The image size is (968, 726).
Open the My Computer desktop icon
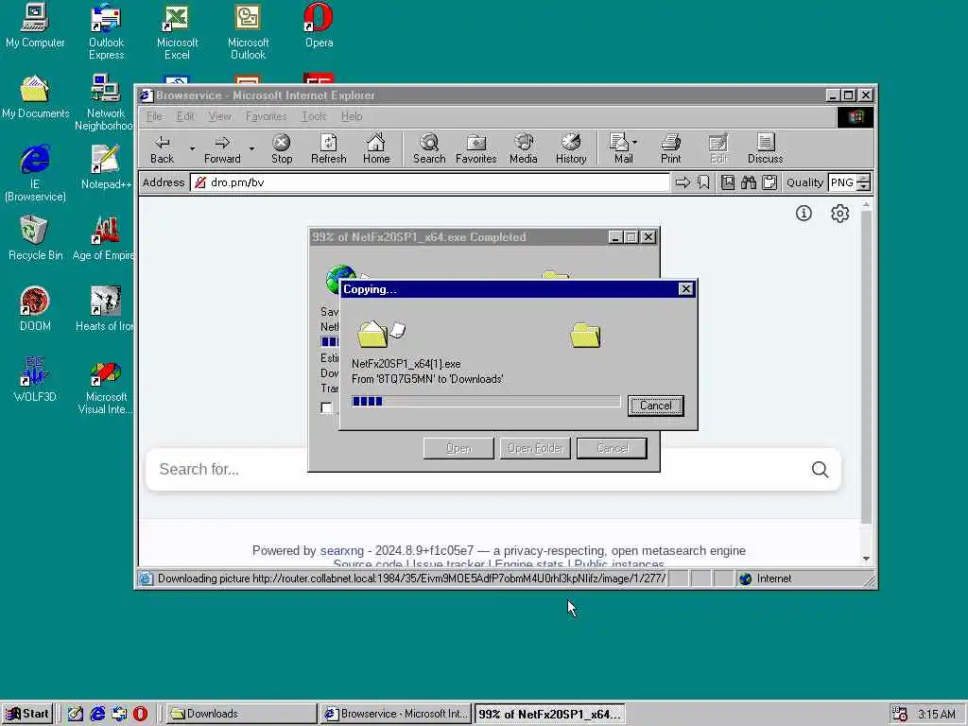tap(35, 26)
